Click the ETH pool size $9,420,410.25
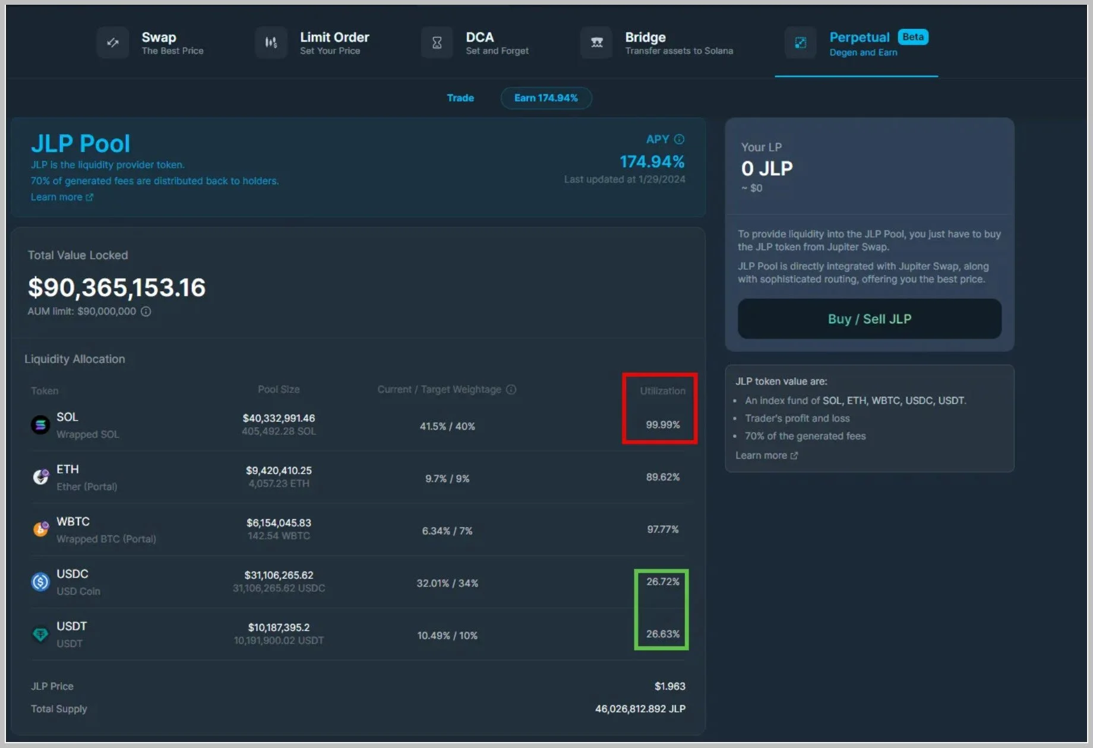This screenshot has height=748, width=1093. tap(279, 471)
